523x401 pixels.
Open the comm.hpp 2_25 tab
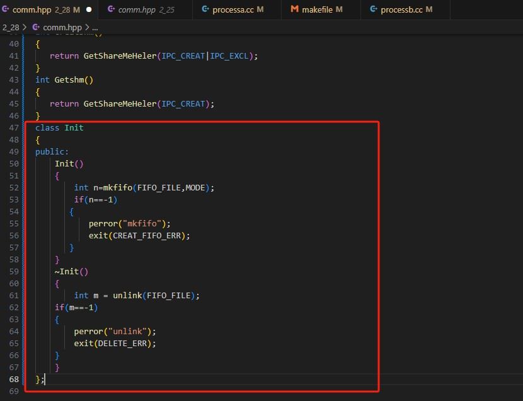pos(146,9)
